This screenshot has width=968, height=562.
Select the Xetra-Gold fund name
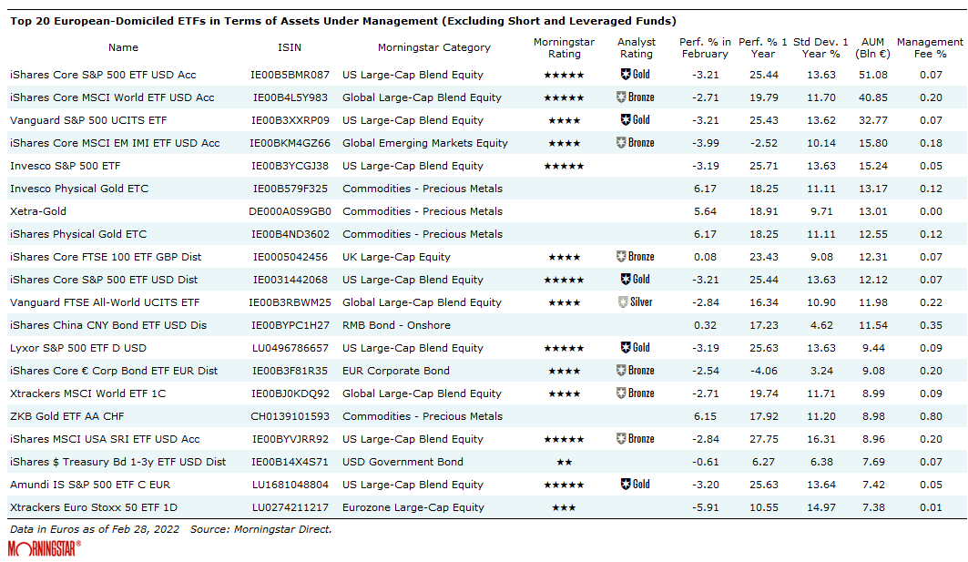pos(39,211)
